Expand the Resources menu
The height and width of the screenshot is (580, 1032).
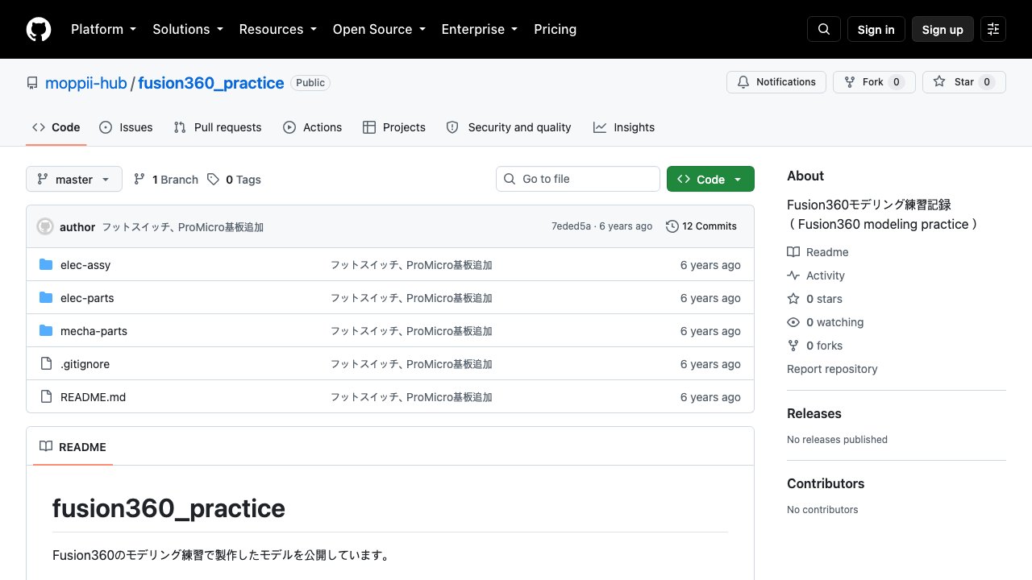278,29
